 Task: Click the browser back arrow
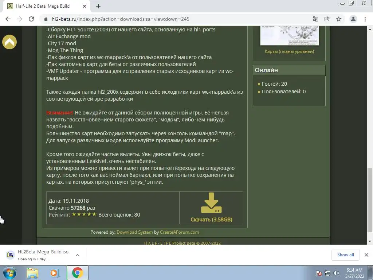click(x=8, y=19)
